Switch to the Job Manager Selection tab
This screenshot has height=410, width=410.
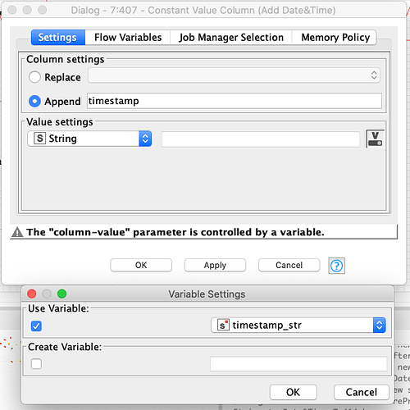[231, 38]
